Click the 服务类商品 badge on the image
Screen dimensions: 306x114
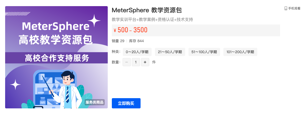click(x=95, y=102)
